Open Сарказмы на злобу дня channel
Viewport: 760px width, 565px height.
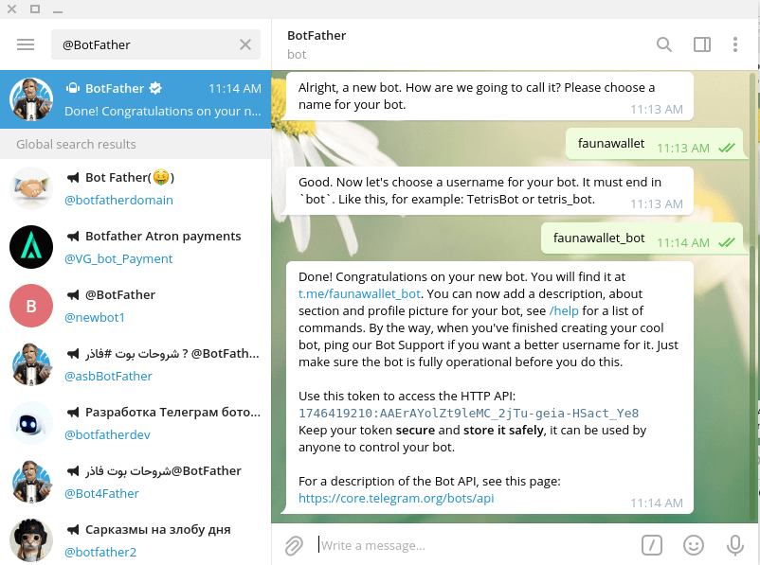136,538
